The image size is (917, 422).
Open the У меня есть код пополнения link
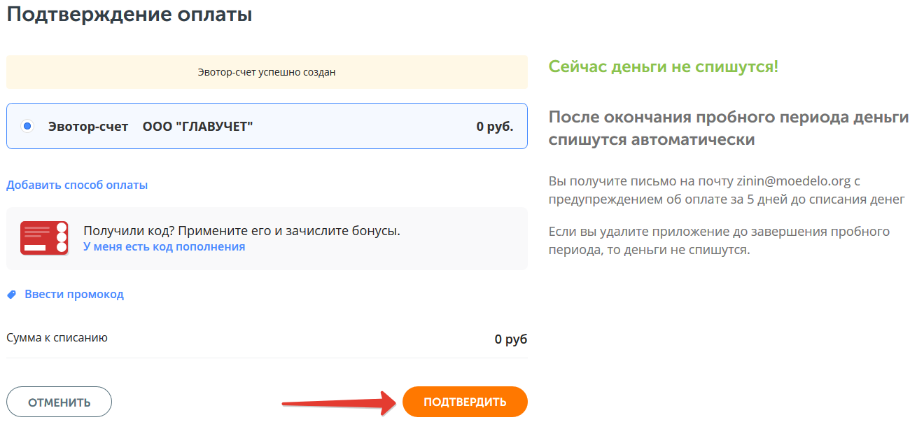164,246
